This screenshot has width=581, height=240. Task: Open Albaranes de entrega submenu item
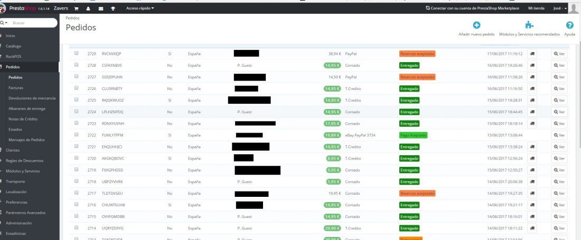[27, 108]
